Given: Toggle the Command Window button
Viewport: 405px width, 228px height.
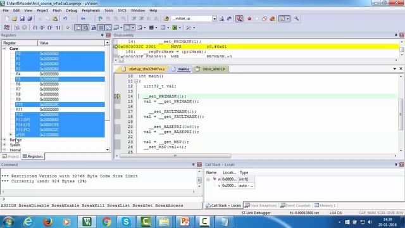Looking at the screenshot, I should (78, 27).
